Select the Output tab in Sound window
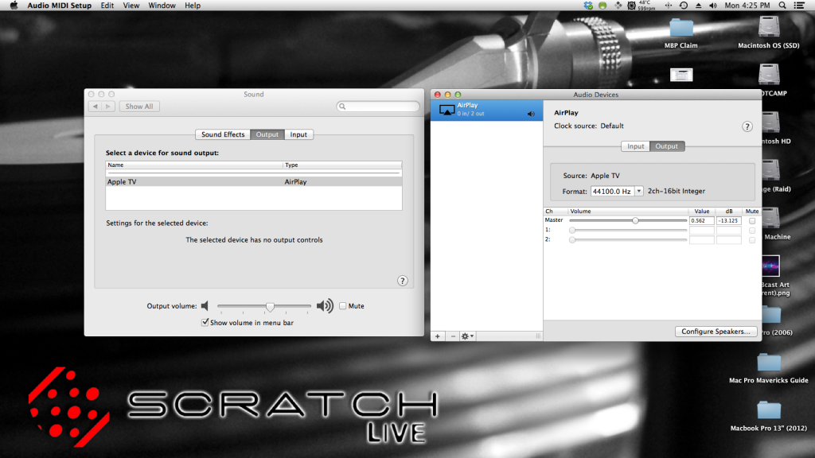 [267, 134]
